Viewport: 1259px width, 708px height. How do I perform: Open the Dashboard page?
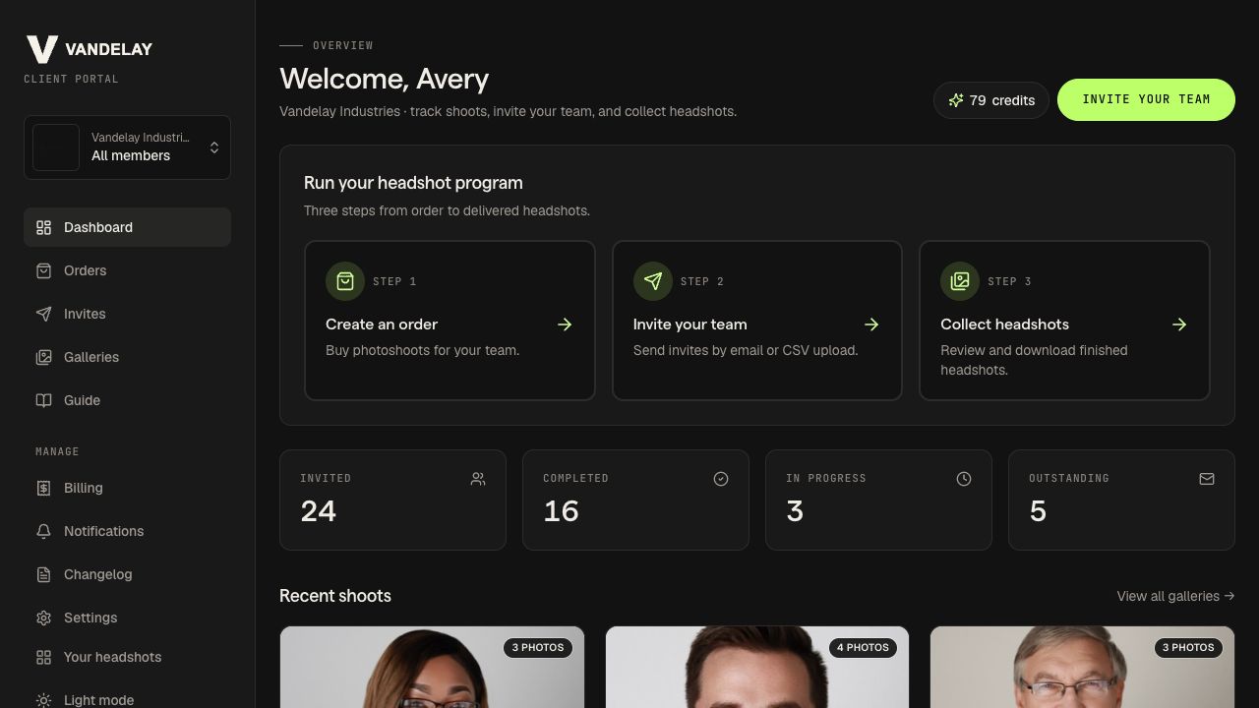pyautogui.click(x=127, y=227)
